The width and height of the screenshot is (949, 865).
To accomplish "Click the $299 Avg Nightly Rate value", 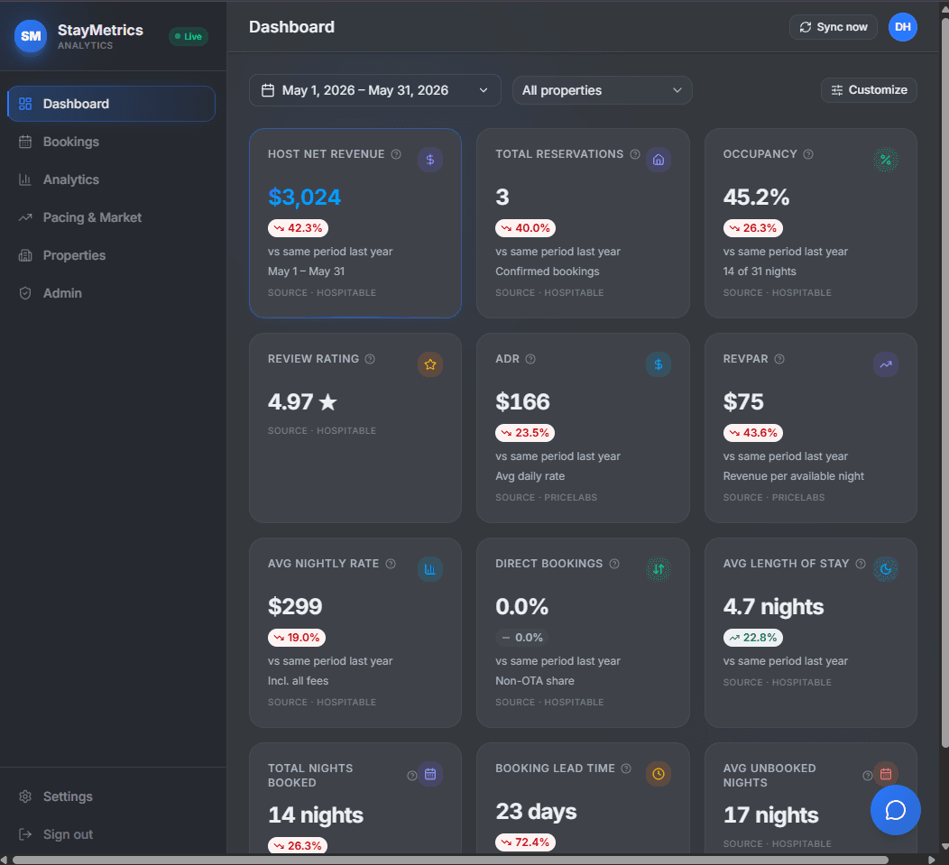I will click(295, 606).
